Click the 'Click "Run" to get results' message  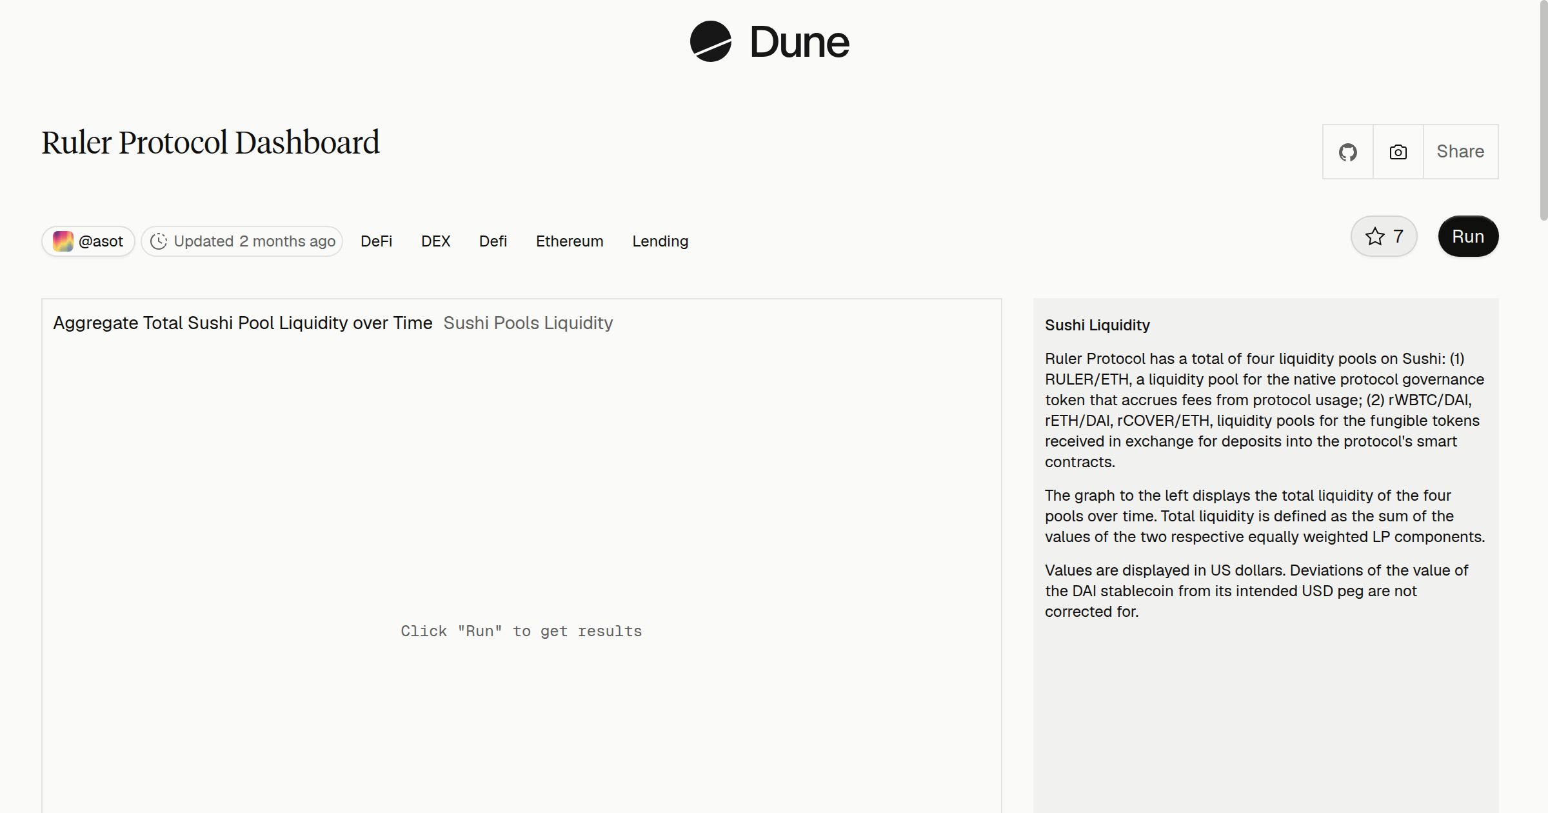[521, 631]
